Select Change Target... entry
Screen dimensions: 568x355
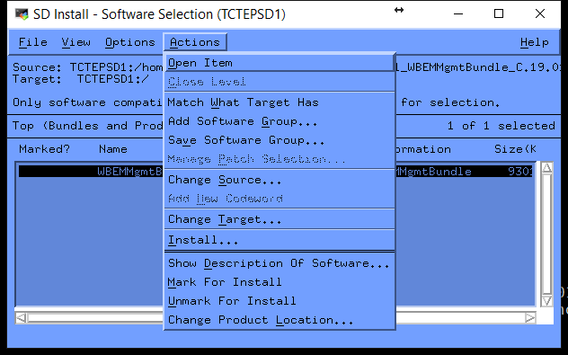pos(279,219)
